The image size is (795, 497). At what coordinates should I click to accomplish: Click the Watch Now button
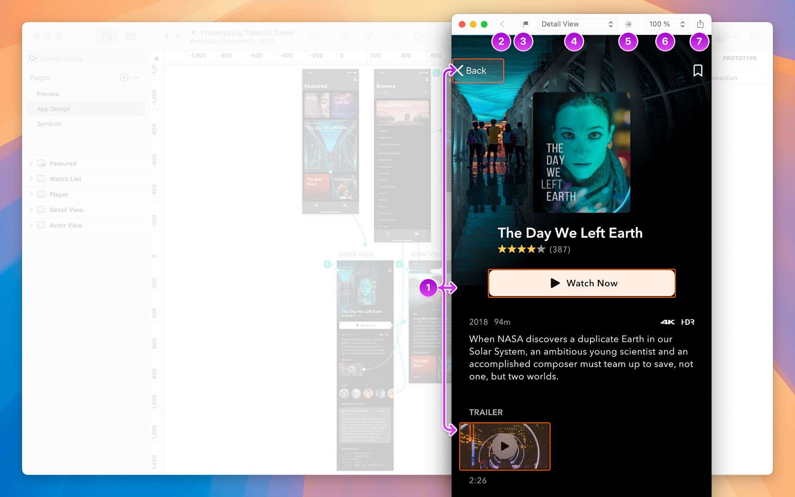pos(581,283)
